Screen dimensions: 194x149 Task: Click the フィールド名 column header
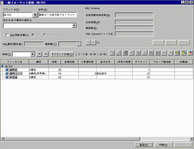coord(15,62)
